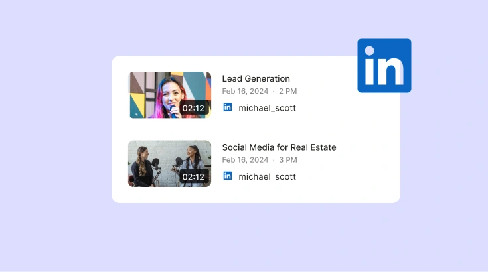Click the 3 PM scheduled time
Viewport: 488px width, 272px height.
point(288,160)
